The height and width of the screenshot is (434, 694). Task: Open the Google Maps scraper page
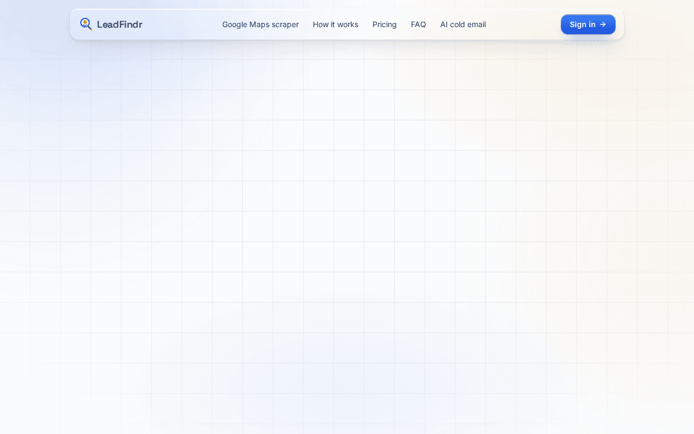(x=260, y=24)
